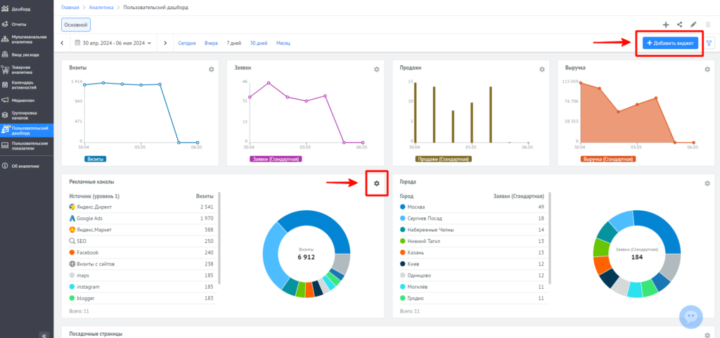The width and height of the screenshot is (720, 338).
Task: Open the chat support bubble icon
Action: click(691, 316)
